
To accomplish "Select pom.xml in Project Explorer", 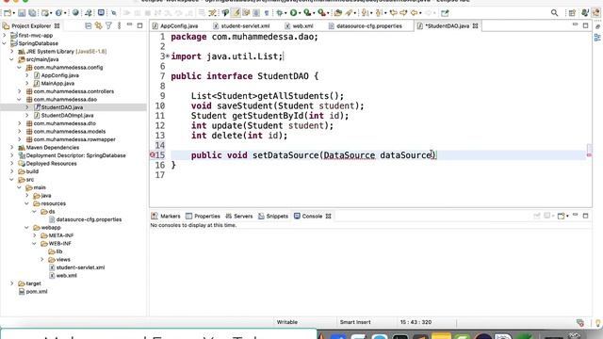I will [x=37, y=291].
